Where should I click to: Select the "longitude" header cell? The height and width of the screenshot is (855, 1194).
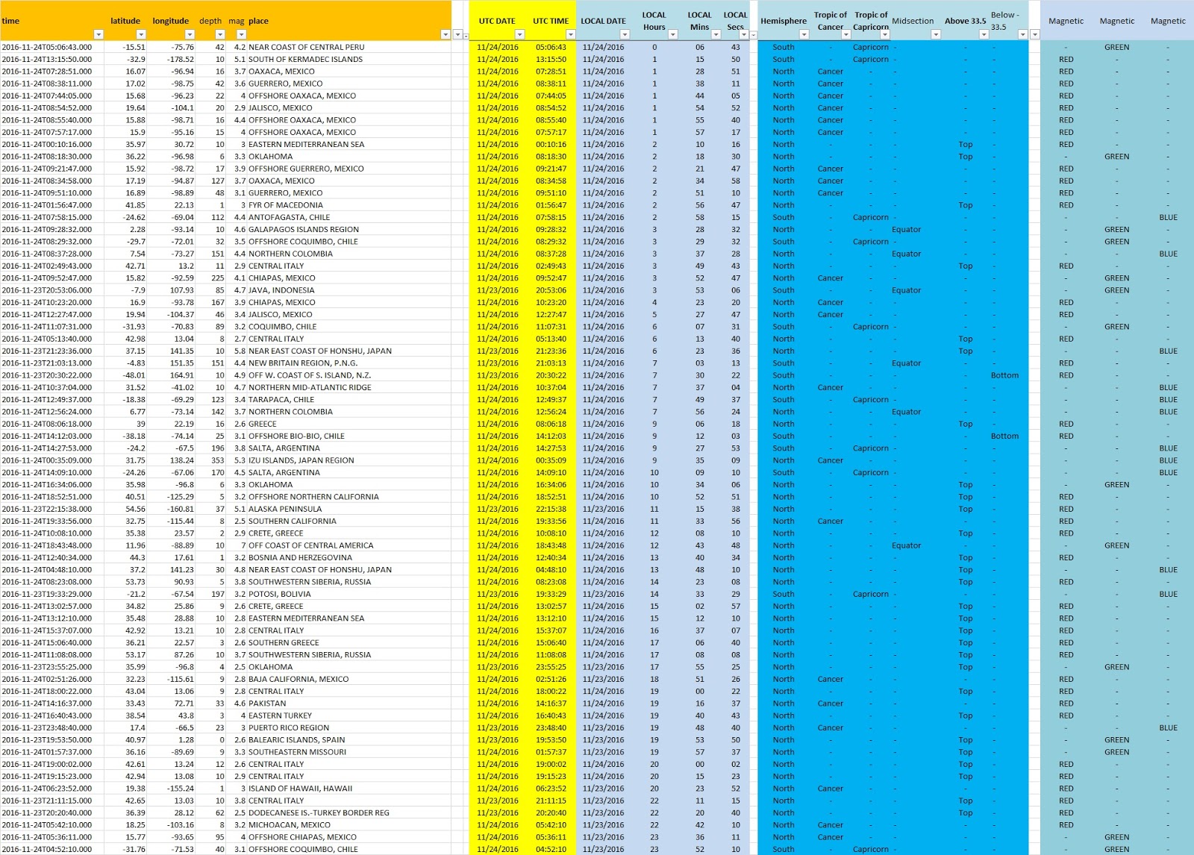pyautogui.click(x=172, y=21)
